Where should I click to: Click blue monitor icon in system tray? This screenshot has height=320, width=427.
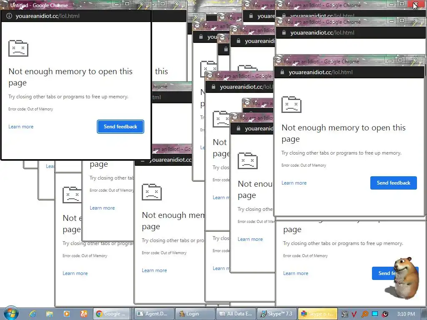(375, 314)
